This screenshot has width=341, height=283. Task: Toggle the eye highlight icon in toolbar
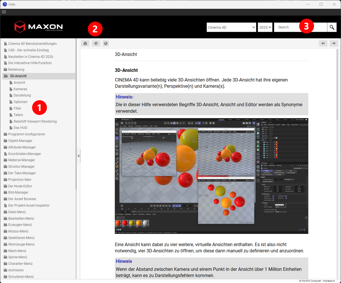pyautogui.click(x=96, y=43)
